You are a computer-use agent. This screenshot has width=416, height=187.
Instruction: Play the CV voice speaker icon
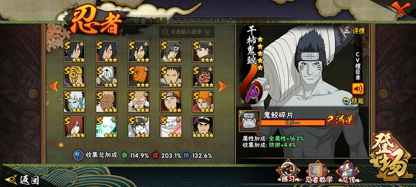(358, 89)
